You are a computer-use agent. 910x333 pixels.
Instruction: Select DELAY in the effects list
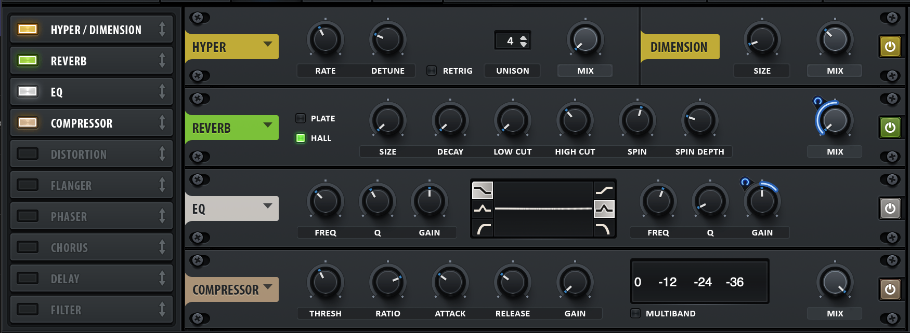pos(65,279)
